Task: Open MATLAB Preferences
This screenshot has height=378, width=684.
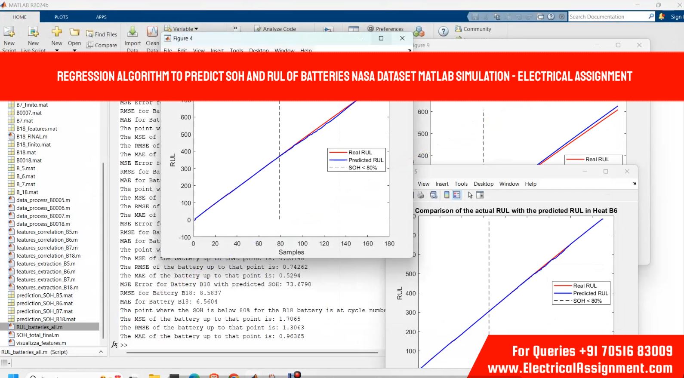Action: point(385,29)
